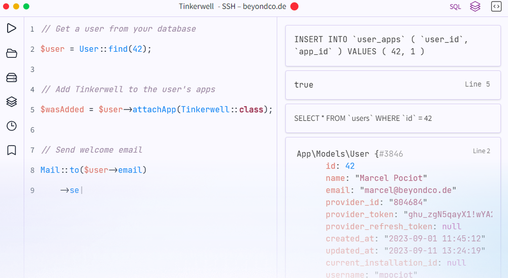Jump to source via "Line 2" label

482,151
